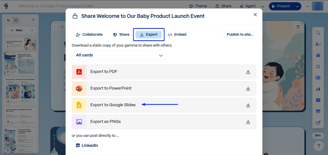Switch to grid view in the slide panel
This screenshot has height=155, width=328.
[x=9, y=20]
